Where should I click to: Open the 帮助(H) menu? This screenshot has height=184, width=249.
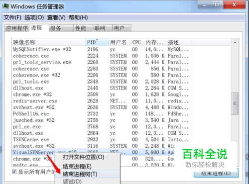(78, 17)
